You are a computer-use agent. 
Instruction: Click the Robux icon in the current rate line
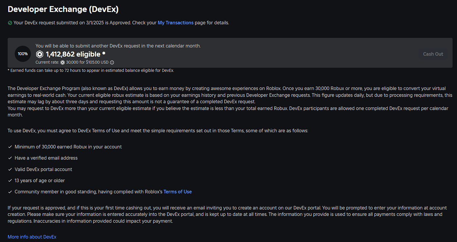point(63,62)
